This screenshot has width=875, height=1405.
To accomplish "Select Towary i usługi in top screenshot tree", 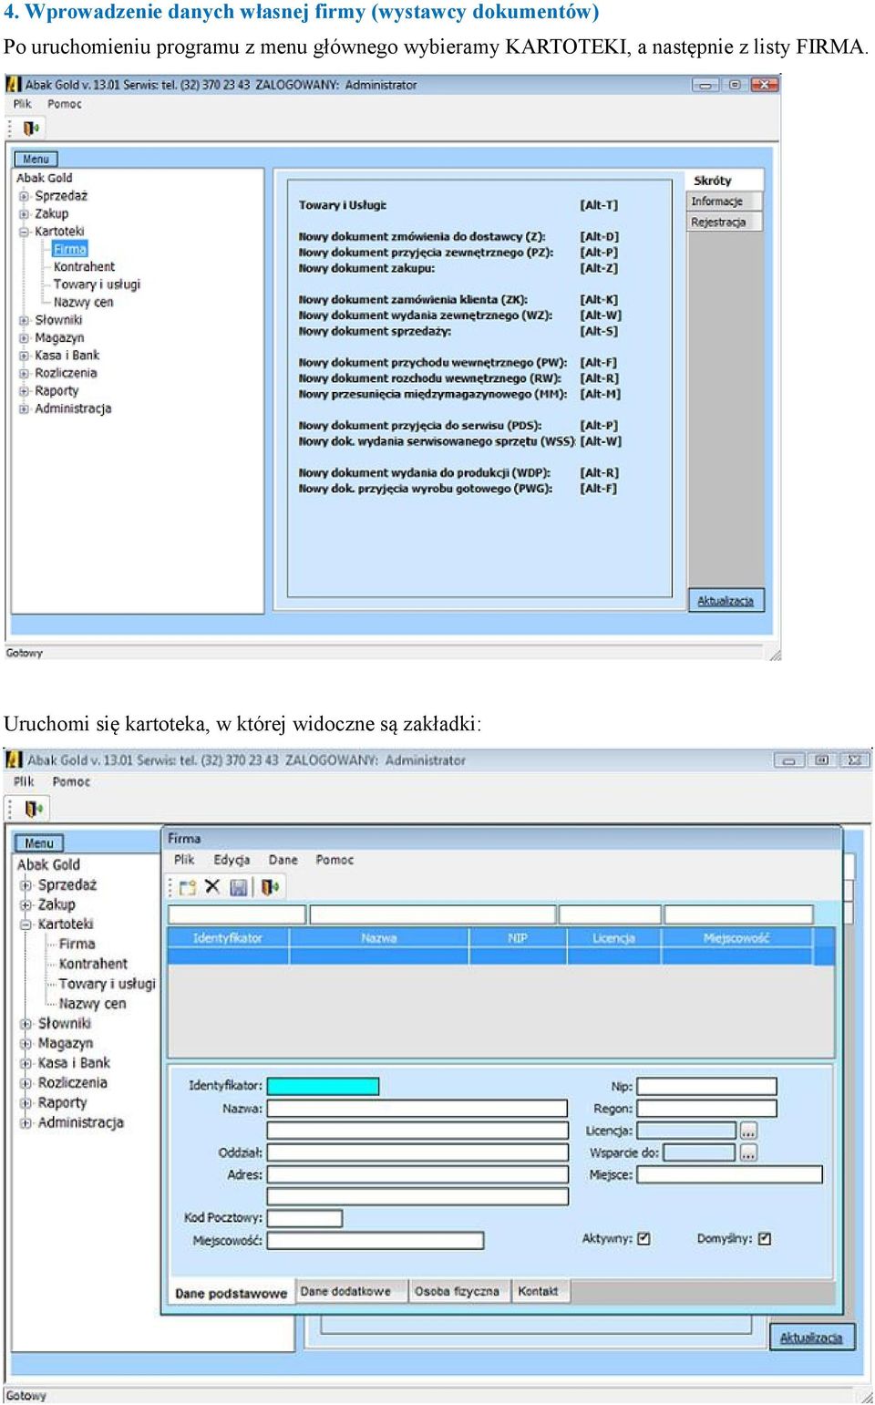I will (x=97, y=284).
